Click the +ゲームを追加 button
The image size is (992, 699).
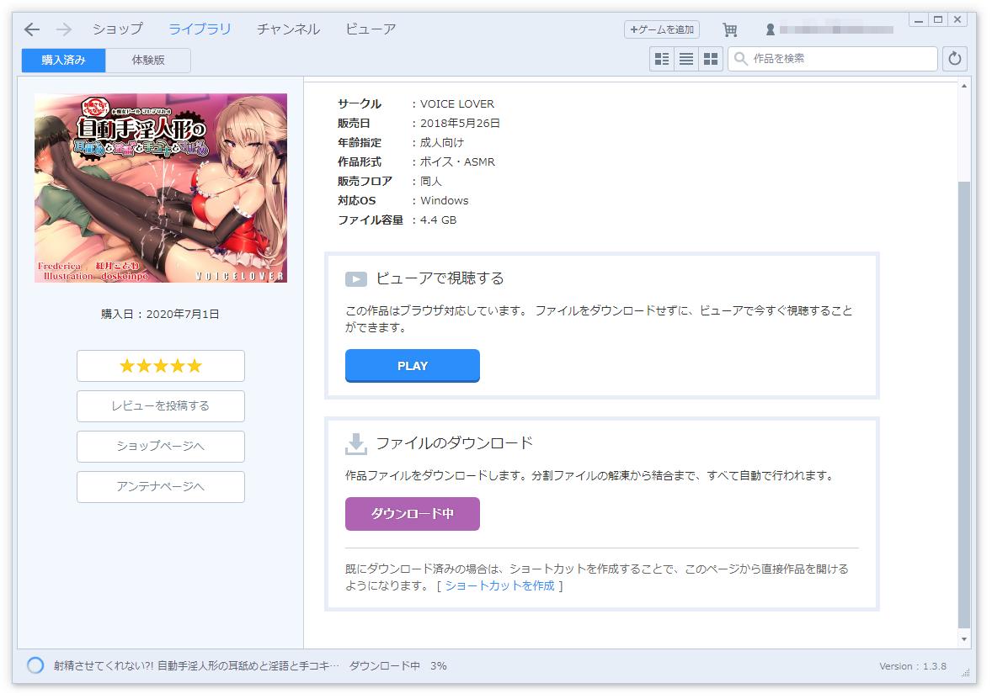(x=662, y=29)
